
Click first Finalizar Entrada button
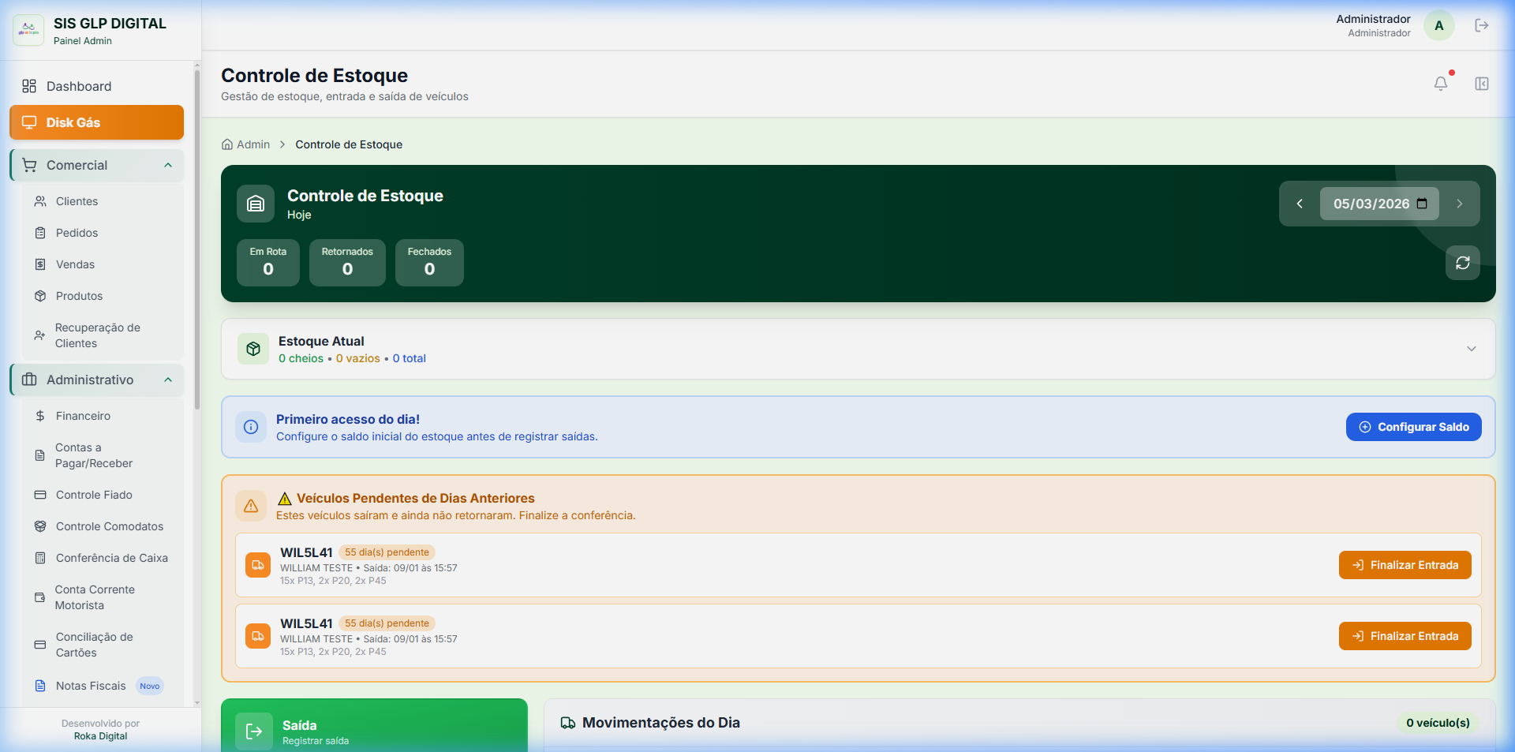[1405, 565]
